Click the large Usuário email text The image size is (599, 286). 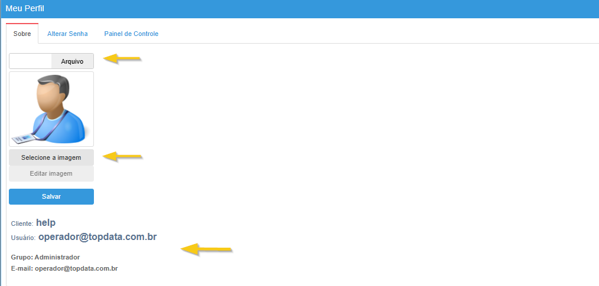pyautogui.click(x=98, y=237)
